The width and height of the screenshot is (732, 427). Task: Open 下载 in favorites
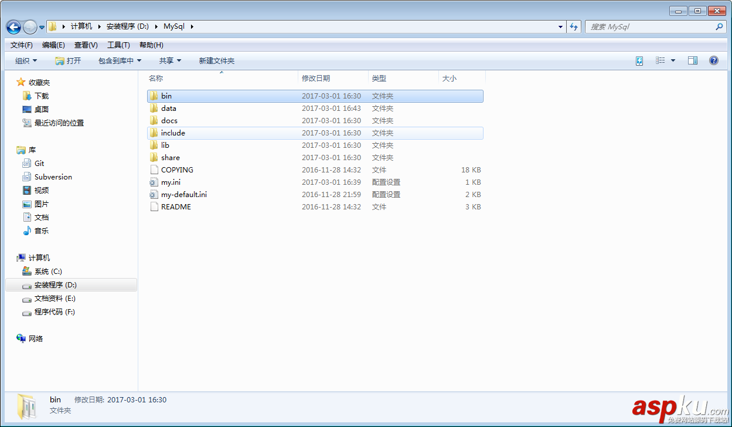42,96
